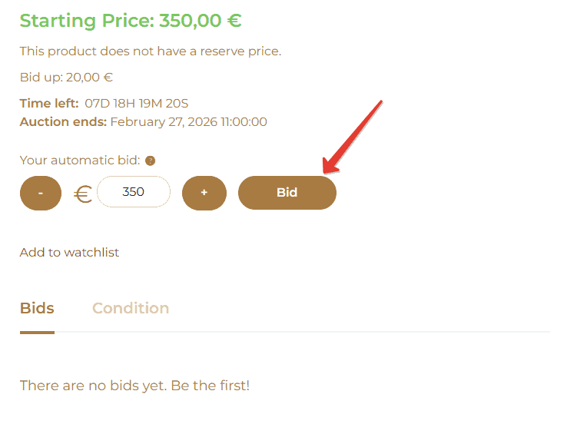
Task: Open the Condition tab
Action: (x=131, y=308)
